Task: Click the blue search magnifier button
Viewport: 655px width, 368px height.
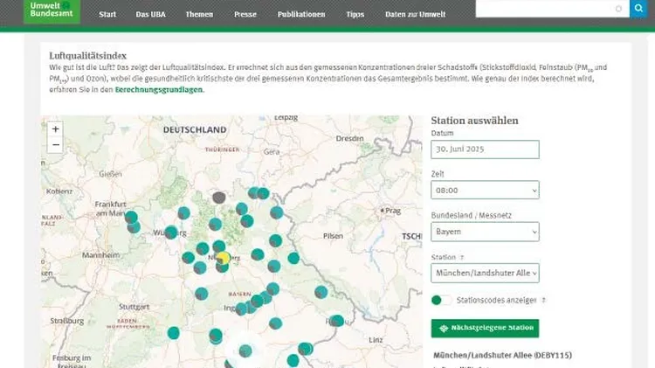Action: [x=638, y=9]
